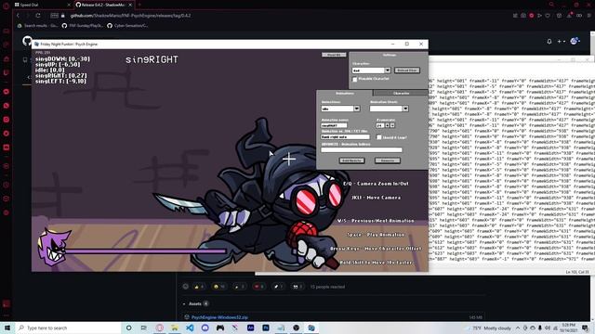Switch to the Animations tab
Image resolution: width=595 pixels, height=334 pixels.
coord(345,93)
